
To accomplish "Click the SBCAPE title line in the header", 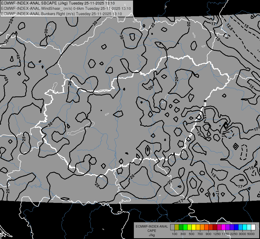I will 58,3.
